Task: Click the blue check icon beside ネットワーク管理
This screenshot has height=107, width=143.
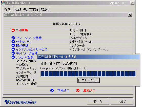Action: point(13,53)
